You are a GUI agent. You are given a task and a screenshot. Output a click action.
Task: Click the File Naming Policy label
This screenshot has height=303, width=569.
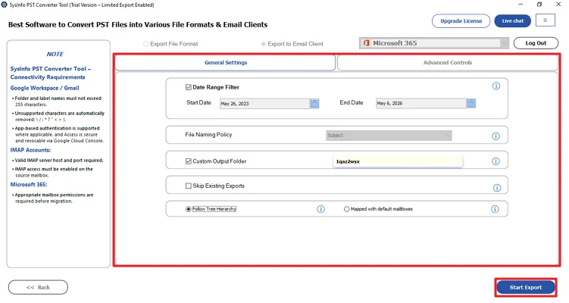pos(208,135)
